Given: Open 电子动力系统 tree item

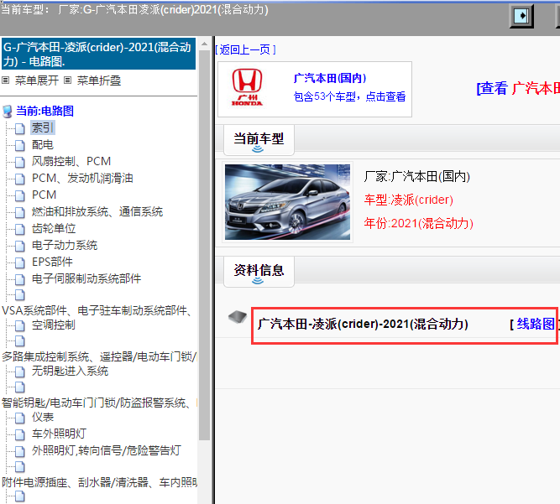Looking at the screenshot, I should (65, 245).
